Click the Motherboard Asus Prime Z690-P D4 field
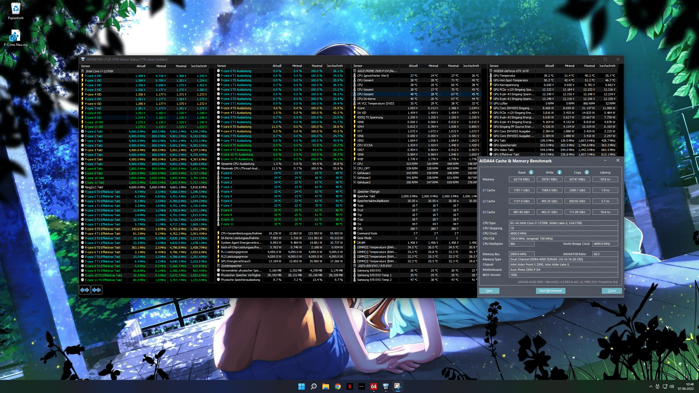 563,270
